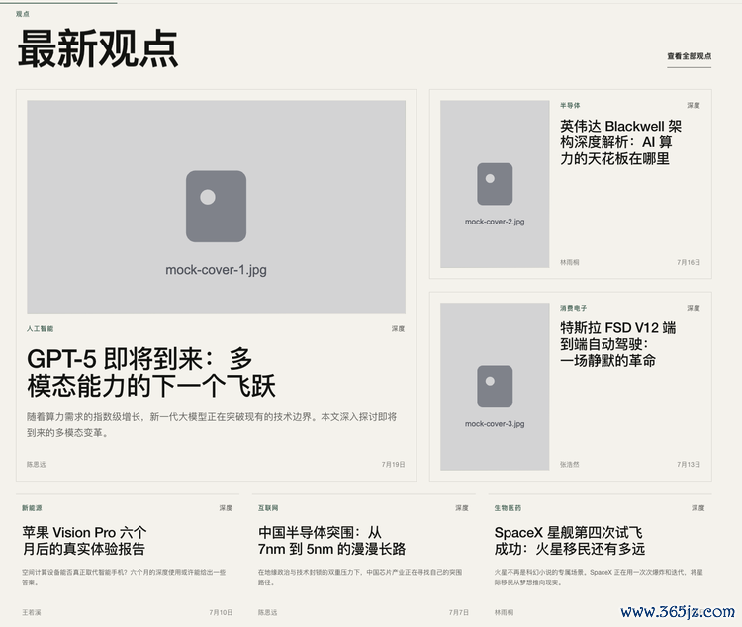Open the 英伟达 Blackwell 架构深度解析 article title
The image size is (742, 627).
621,142
